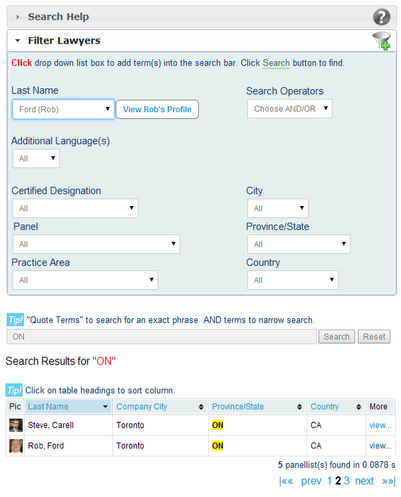Image resolution: width=401 pixels, height=497 pixels.
Task: Click View Rob's Profile button
Action: click(x=157, y=110)
